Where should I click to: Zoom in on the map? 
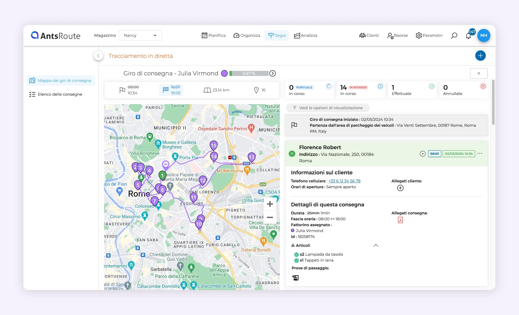point(270,204)
